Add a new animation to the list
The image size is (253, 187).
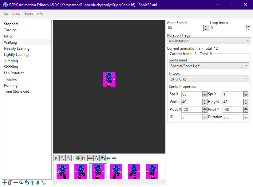[4, 182]
